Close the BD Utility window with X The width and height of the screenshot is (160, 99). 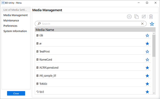coord(155,3)
